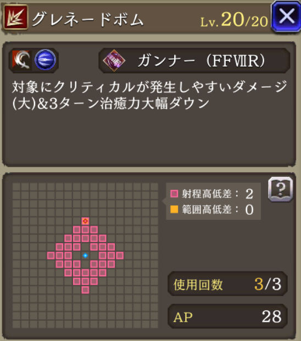Tap the orange 範囲高低差 legend swatch
The width and height of the screenshot is (301, 341).
pyautogui.click(x=174, y=209)
